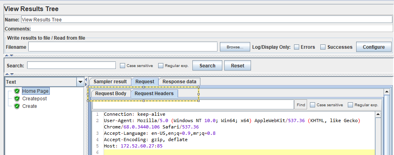This screenshot has width=394, height=155.
Task: Click the Accept-Encoding: gzip, deflate line
Action: (x=146, y=140)
